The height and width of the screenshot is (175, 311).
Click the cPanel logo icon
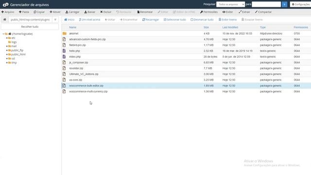(5, 4)
